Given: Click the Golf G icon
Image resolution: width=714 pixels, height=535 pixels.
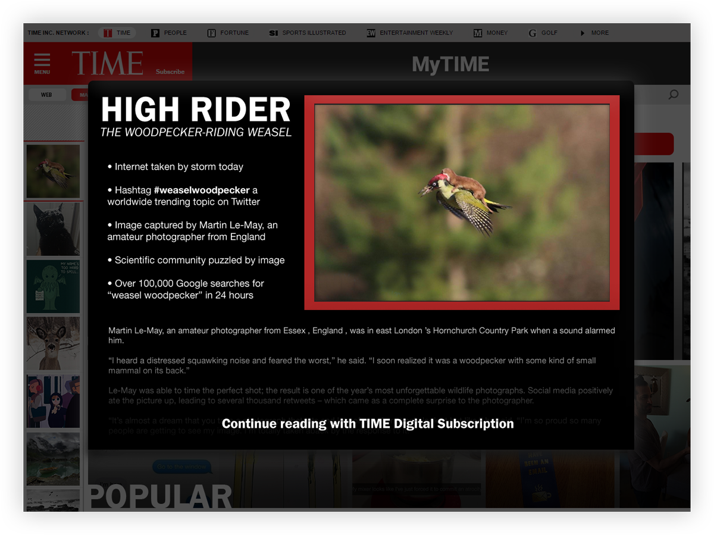Looking at the screenshot, I should click(x=533, y=33).
